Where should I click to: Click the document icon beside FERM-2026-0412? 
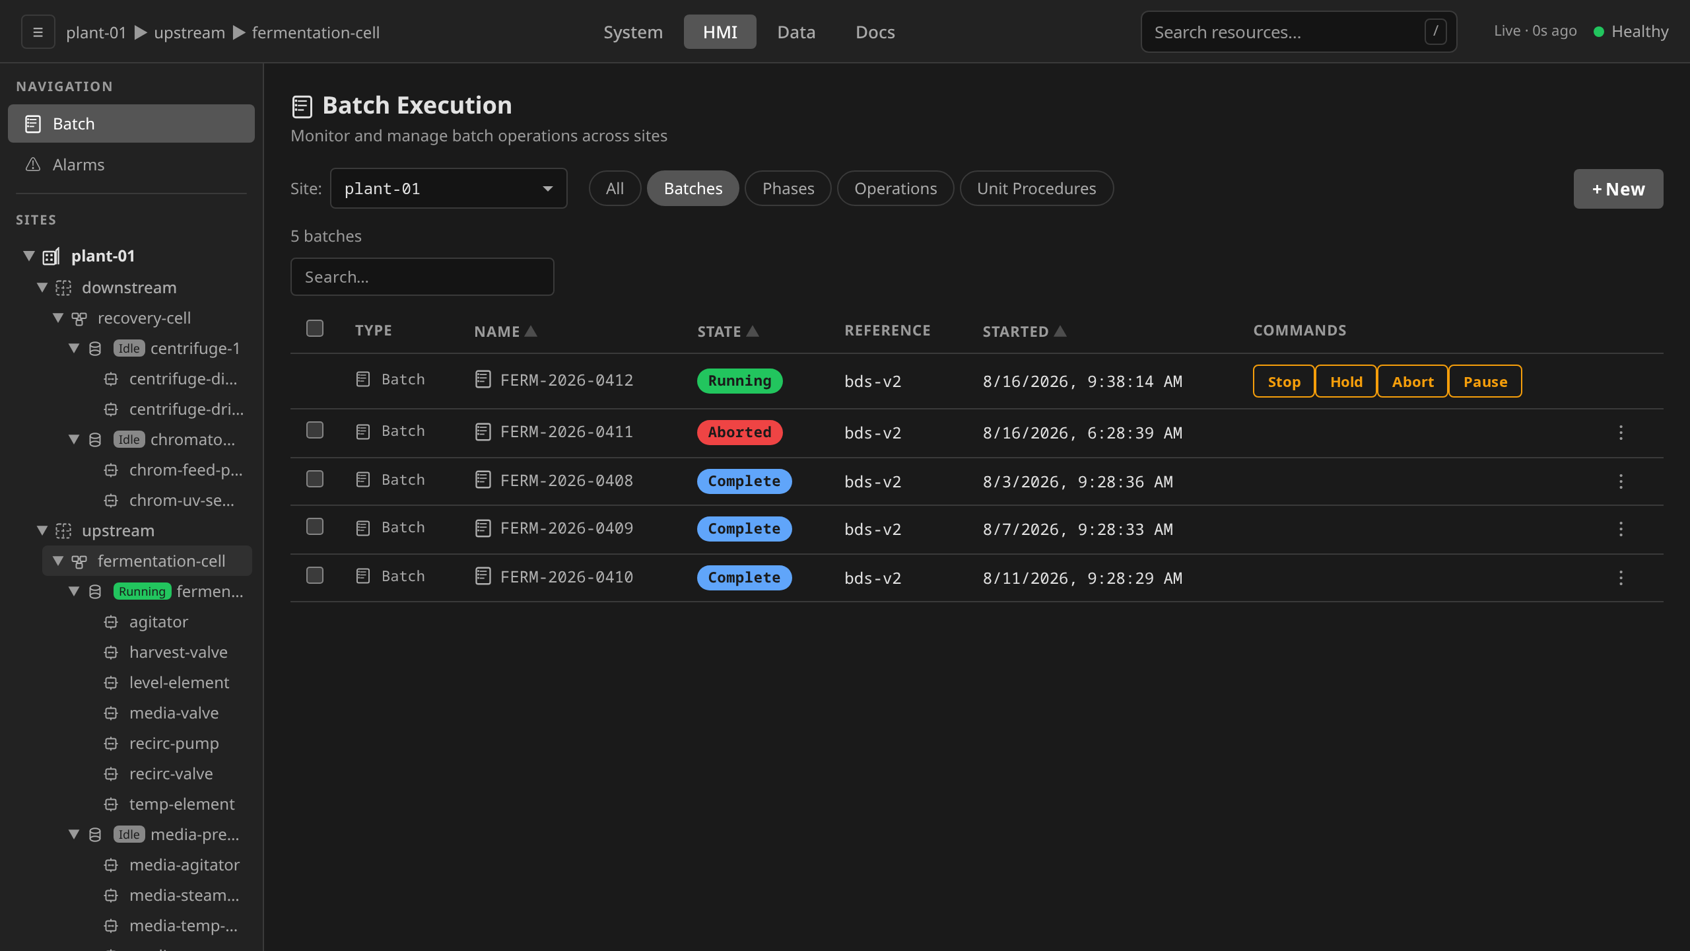point(483,380)
